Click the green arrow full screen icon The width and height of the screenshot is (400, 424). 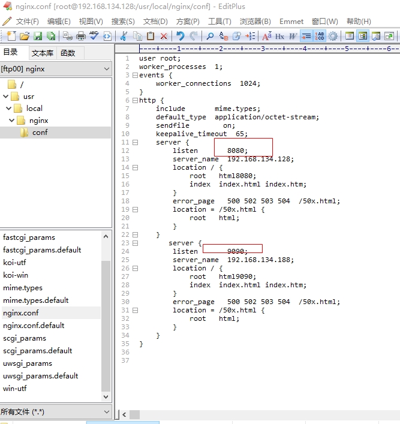pyautogui.click(x=389, y=36)
